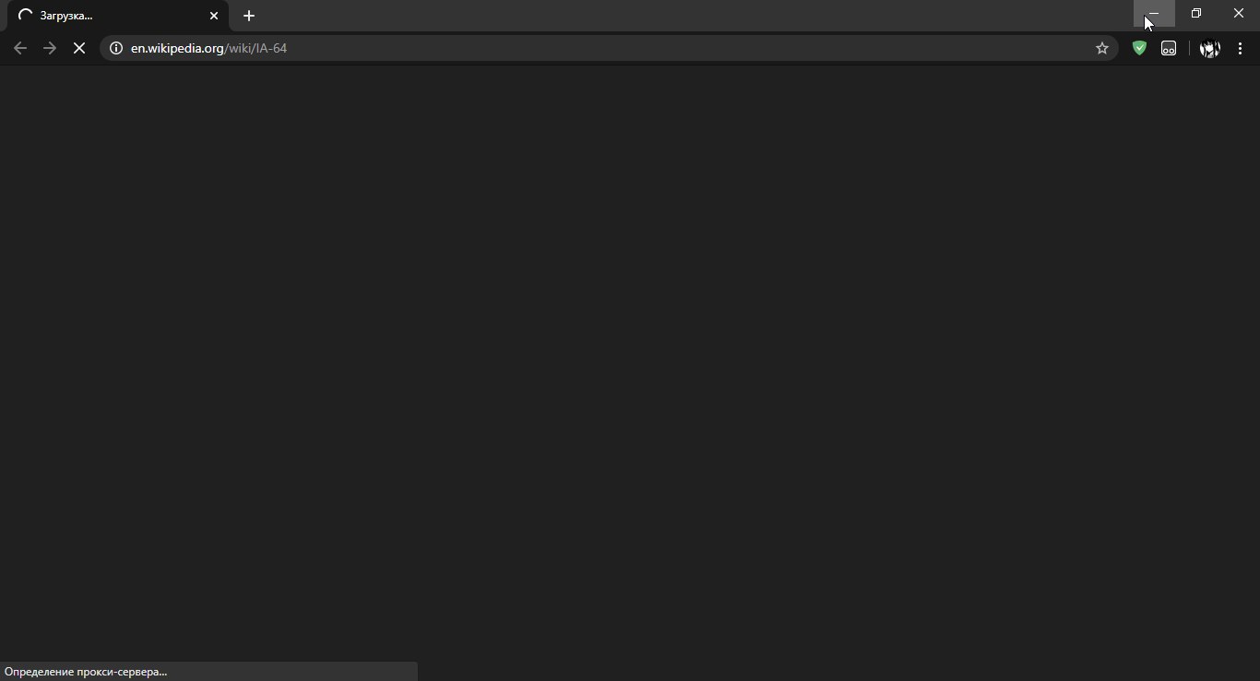Image resolution: width=1260 pixels, height=681 pixels.
Task: Minimize the browser window
Action: tap(1154, 14)
